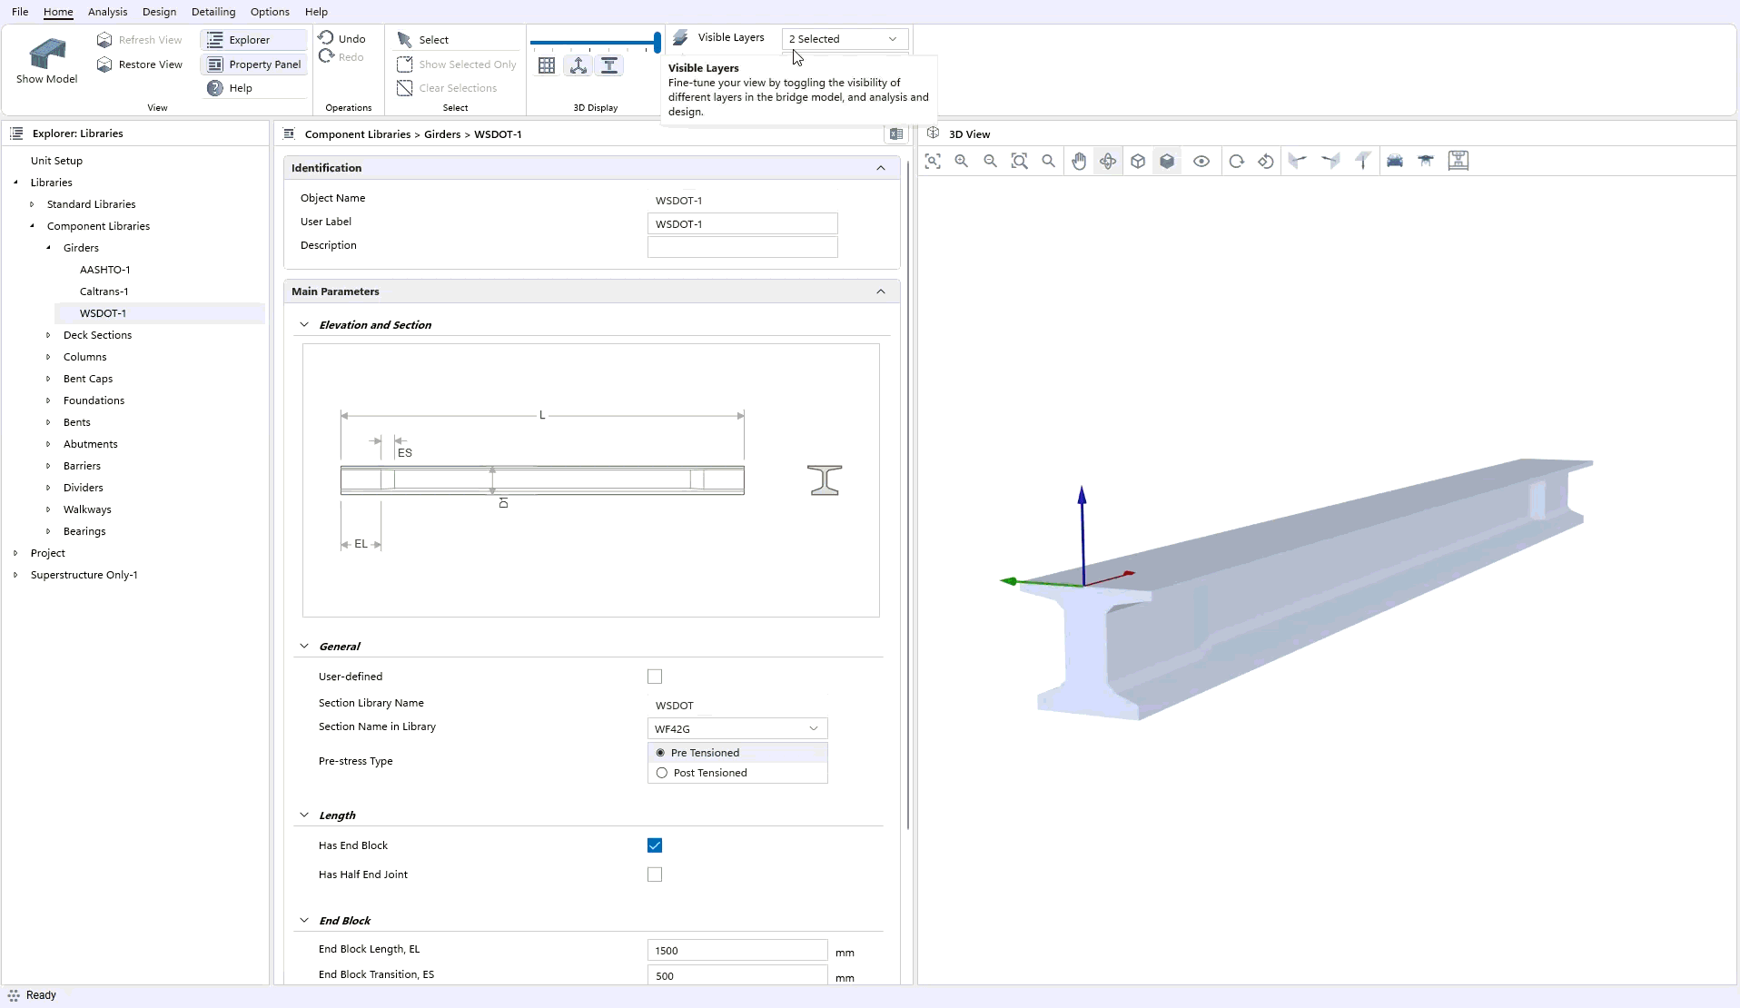Toggle the eye visibility icon in 3D View

tap(1201, 162)
